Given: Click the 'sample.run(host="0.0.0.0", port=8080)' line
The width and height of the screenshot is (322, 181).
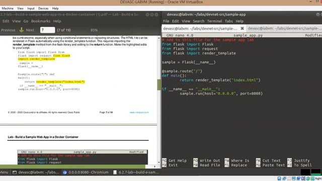Looking at the screenshot, I should (221, 94).
